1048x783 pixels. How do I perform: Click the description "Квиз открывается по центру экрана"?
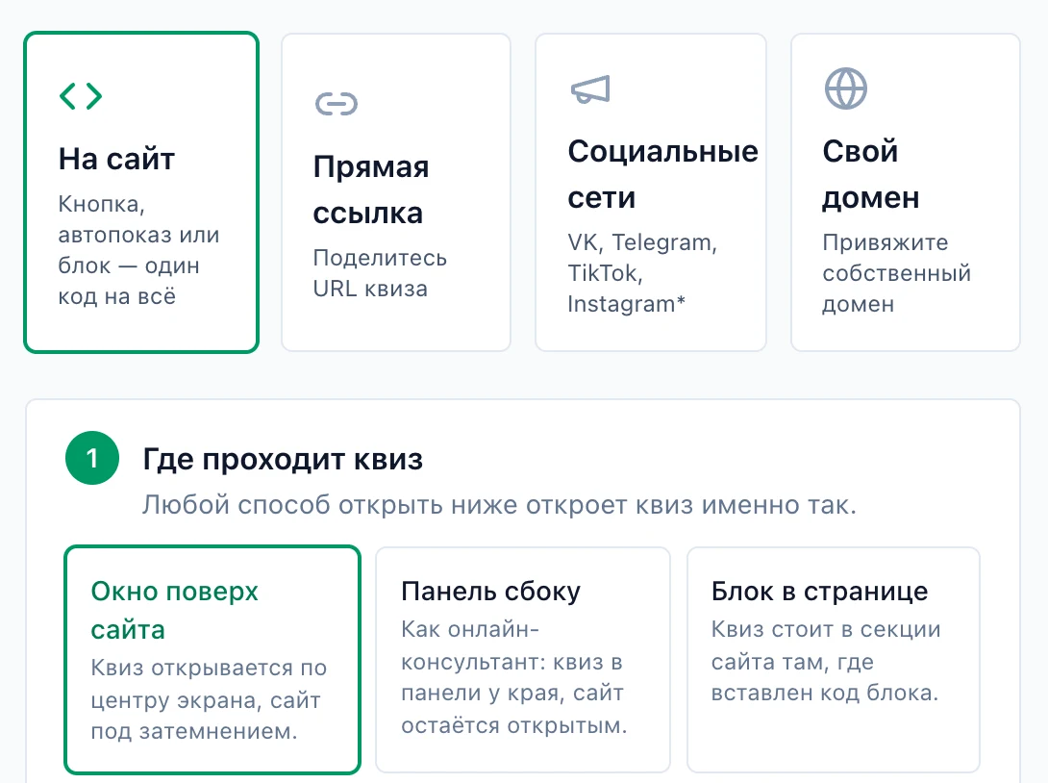coord(210,699)
